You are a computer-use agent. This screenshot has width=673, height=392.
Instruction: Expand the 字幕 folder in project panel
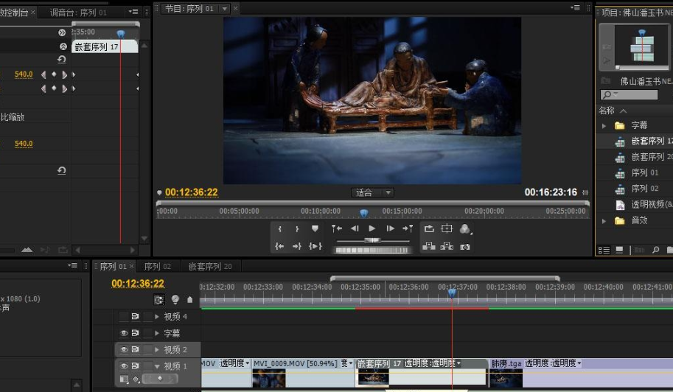pyautogui.click(x=604, y=126)
